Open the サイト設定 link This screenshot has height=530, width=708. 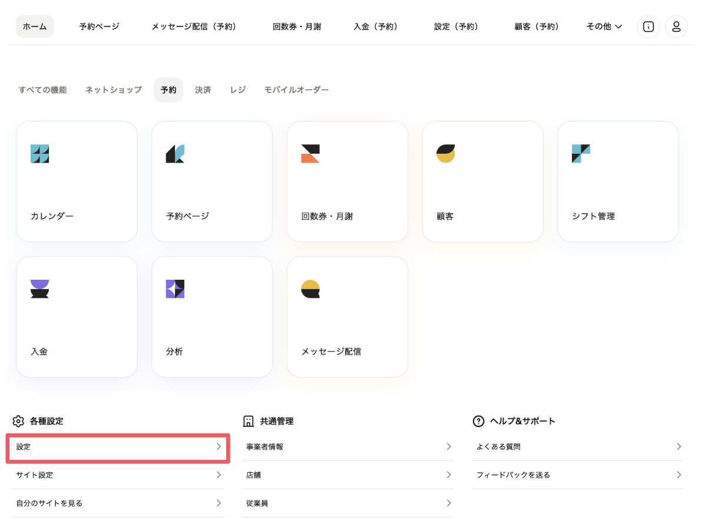point(35,475)
